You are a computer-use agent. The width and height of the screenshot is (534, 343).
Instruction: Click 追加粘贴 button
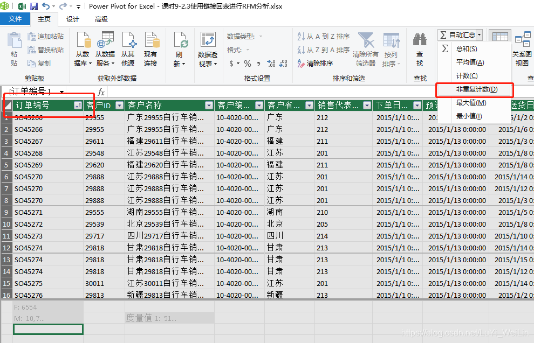coord(46,37)
